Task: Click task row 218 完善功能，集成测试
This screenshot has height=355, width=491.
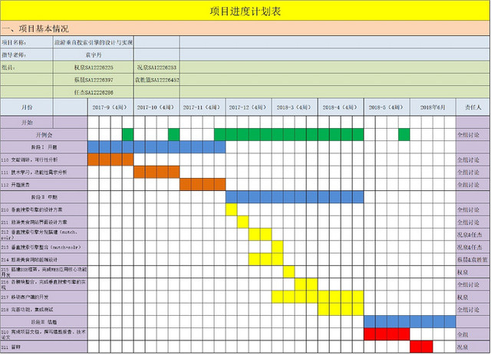Action: click(44, 308)
